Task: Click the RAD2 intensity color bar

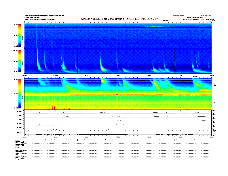Action: click(20, 36)
